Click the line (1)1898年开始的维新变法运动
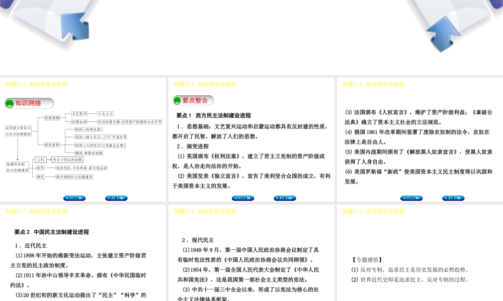Image resolution: width=503 pixels, height=301 pixels. pos(78,260)
